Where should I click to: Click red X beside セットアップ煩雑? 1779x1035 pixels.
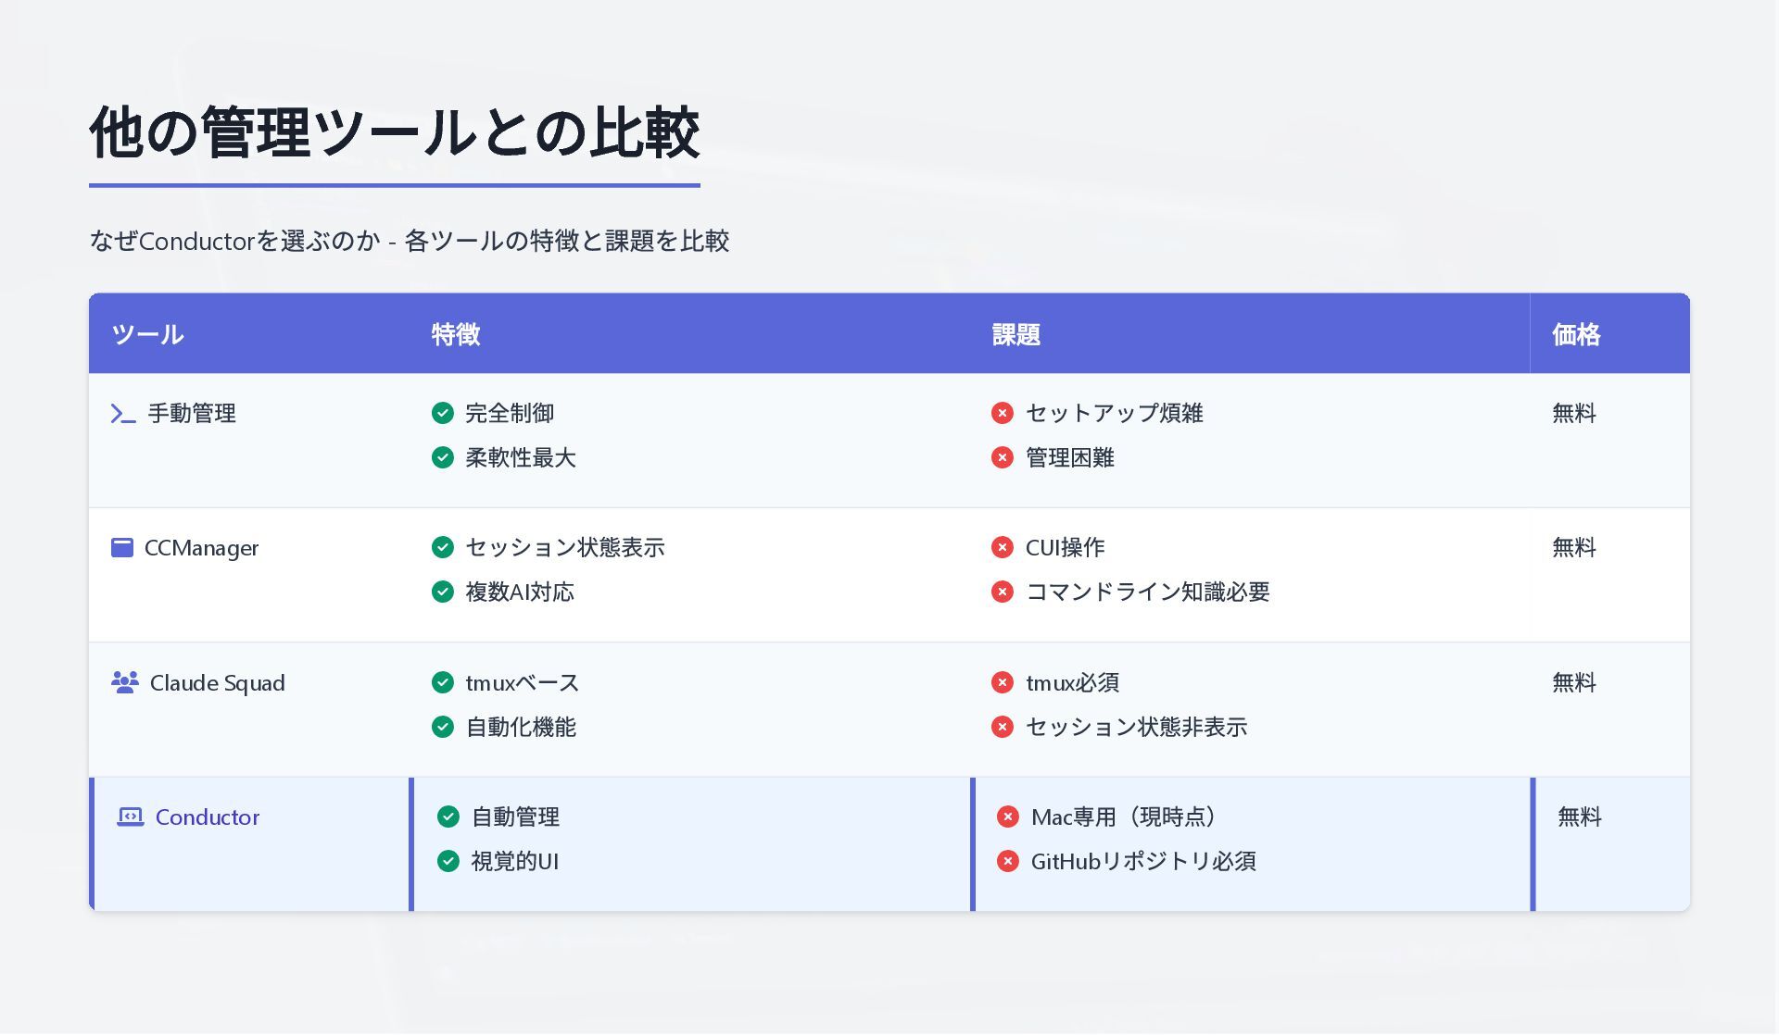tap(1003, 414)
